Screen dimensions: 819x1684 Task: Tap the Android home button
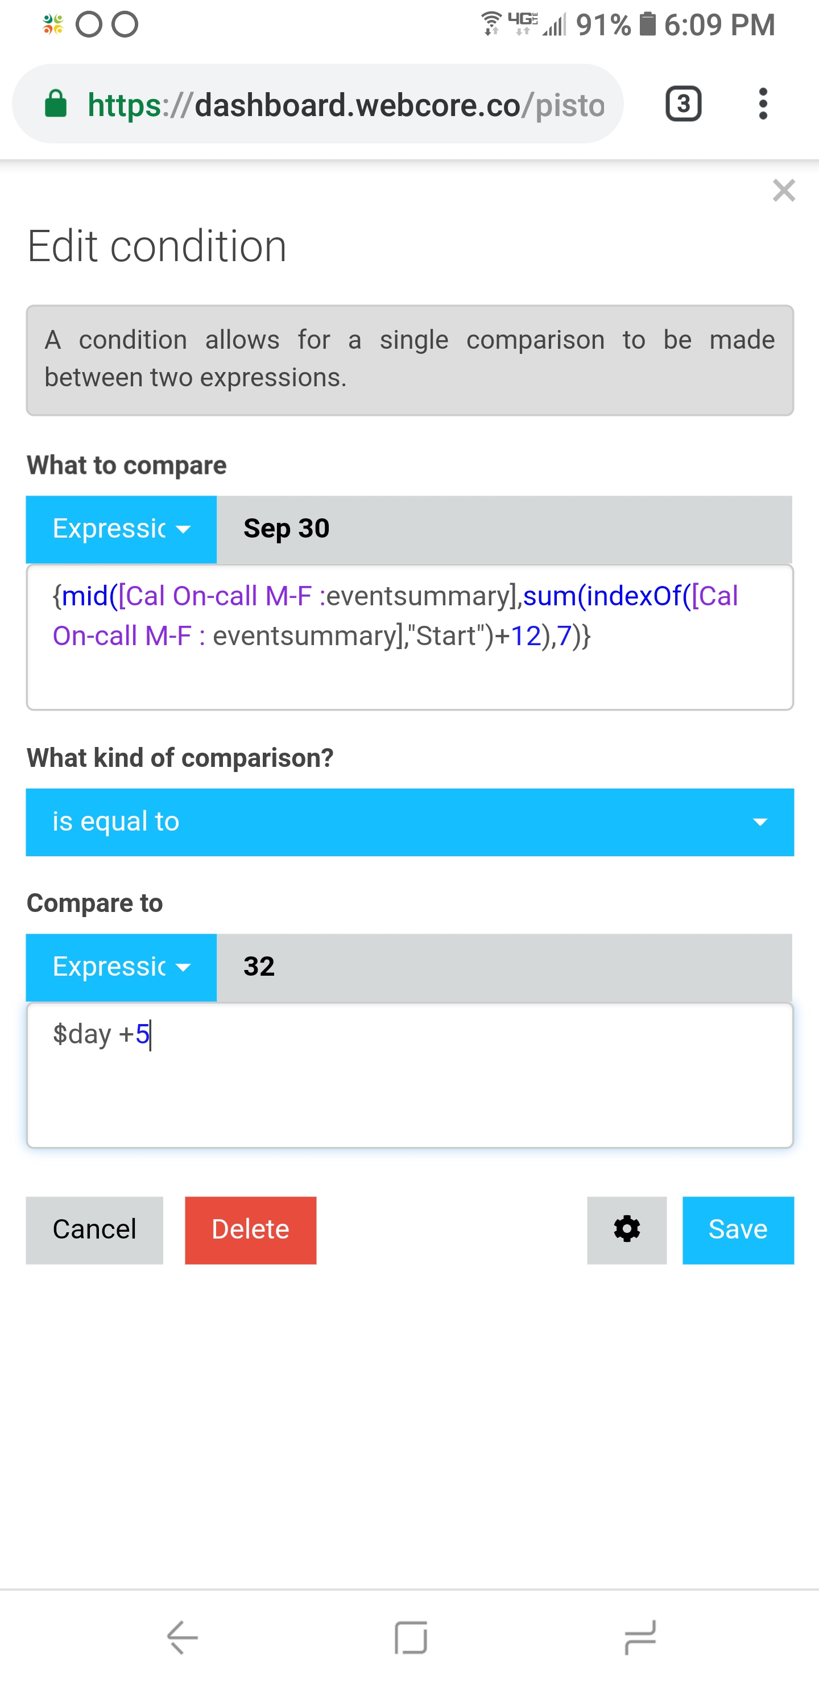411,1637
